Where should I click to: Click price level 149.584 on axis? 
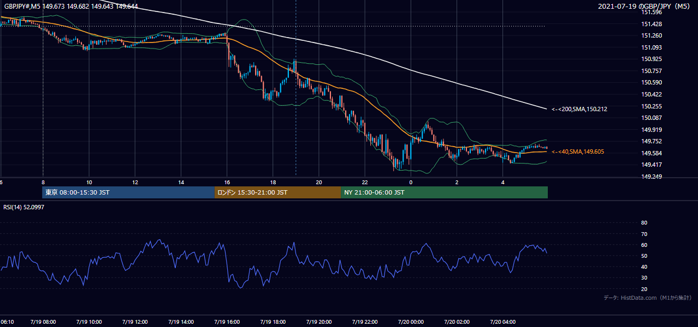click(x=651, y=153)
